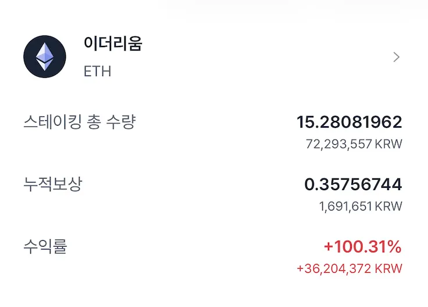Click the ETH ticker symbol
This screenshot has height=307, width=428.
[97, 72]
